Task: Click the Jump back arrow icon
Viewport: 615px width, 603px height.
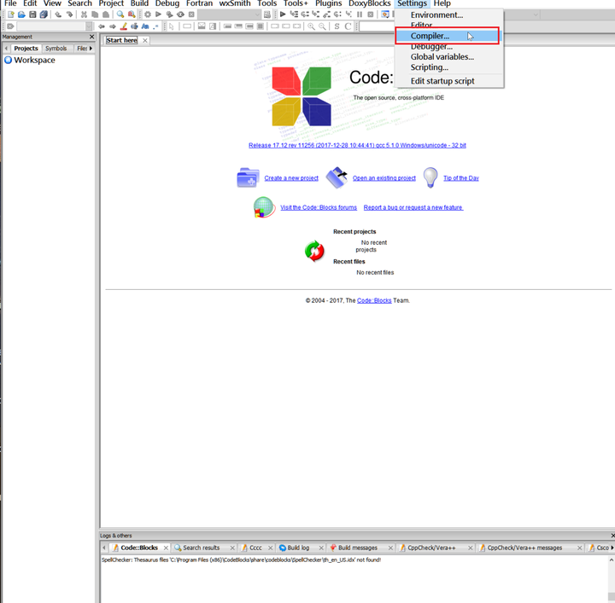Action: tap(102, 26)
